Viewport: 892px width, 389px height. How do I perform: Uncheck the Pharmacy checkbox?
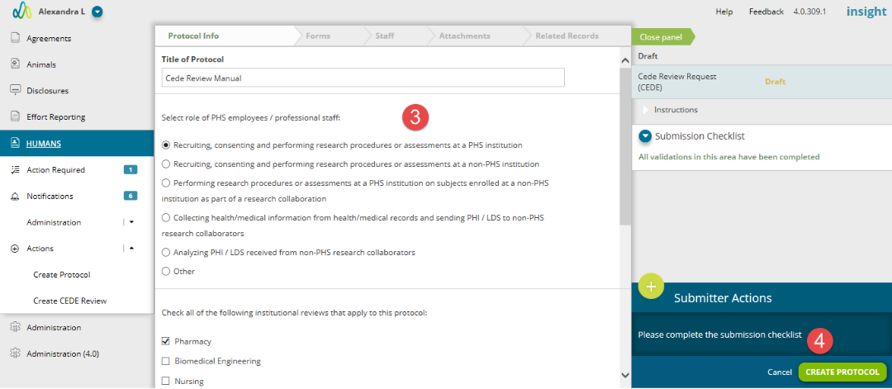pos(166,341)
